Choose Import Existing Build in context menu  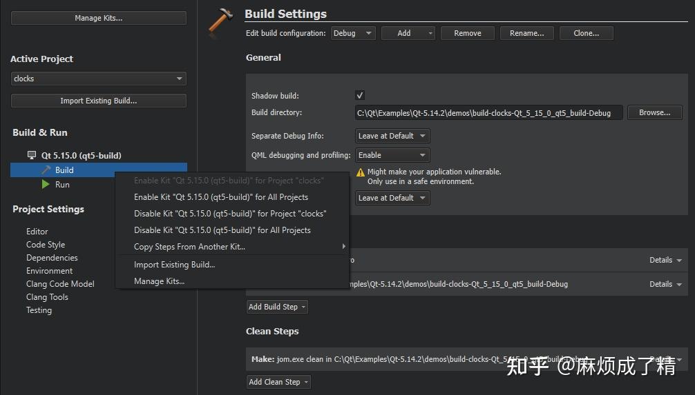pyautogui.click(x=174, y=265)
